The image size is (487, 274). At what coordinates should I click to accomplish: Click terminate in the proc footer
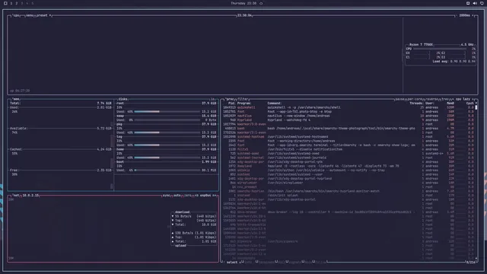[266, 262]
